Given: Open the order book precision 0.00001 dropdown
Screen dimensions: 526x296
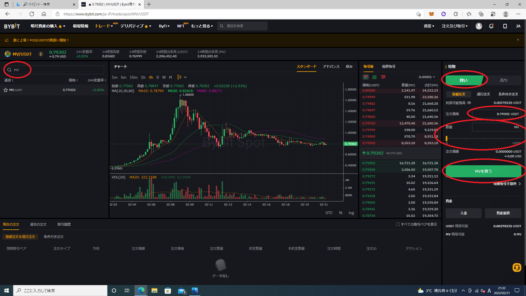Looking at the screenshot, I should click(x=427, y=77).
